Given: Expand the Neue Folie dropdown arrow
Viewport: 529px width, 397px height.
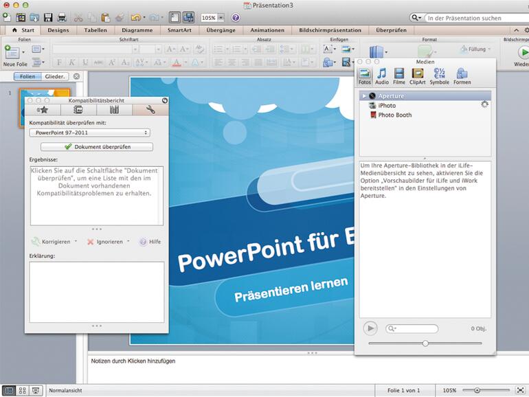Looking at the screenshot, I should point(23,52).
